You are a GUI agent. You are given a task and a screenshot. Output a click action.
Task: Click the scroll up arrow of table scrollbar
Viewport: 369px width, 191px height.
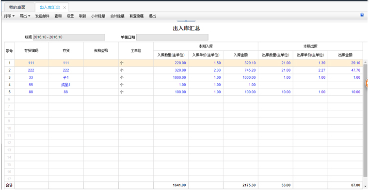[365, 62]
